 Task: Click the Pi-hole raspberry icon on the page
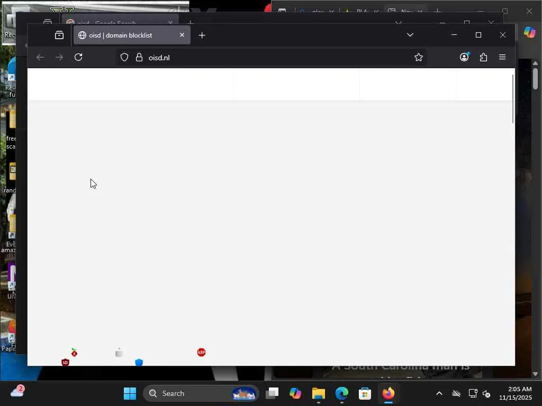(x=74, y=353)
